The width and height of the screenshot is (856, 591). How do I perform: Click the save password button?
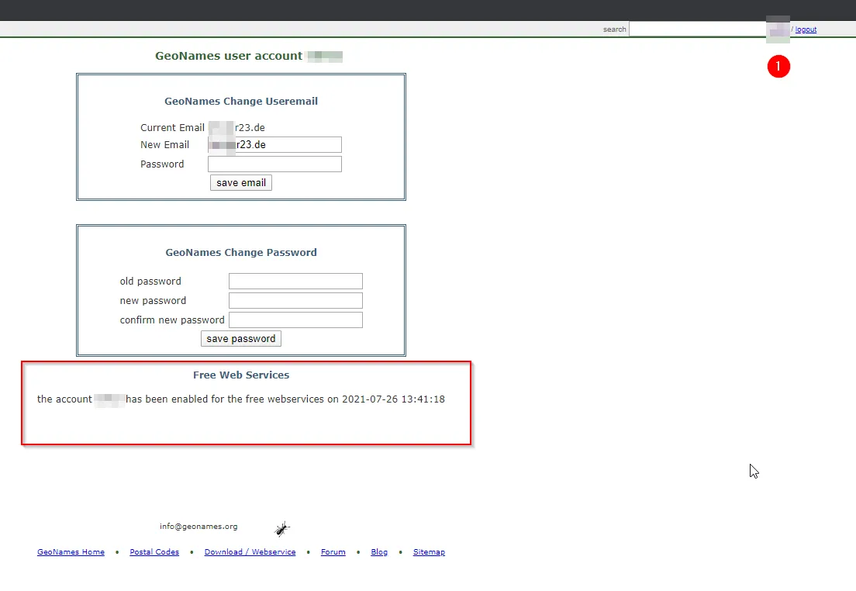pyautogui.click(x=240, y=339)
